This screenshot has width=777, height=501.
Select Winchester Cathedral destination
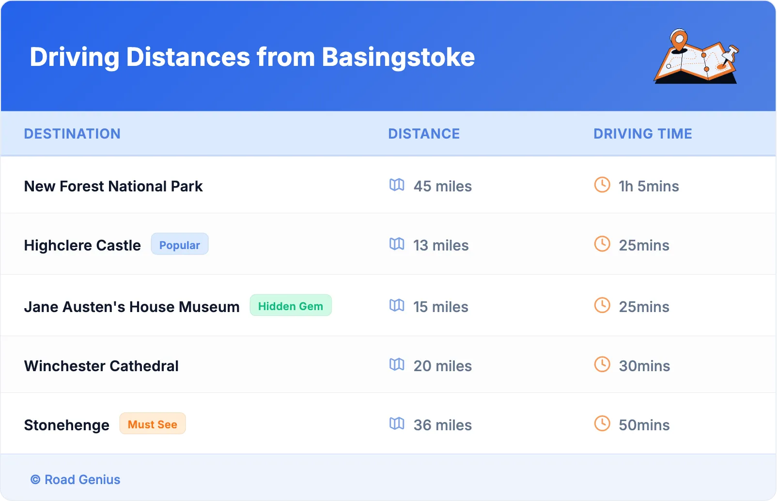(x=101, y=366)
